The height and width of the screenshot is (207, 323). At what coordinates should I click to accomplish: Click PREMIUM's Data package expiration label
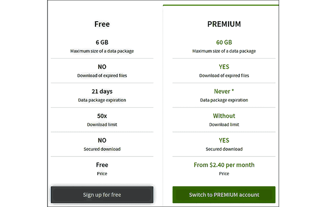[224, 100]
